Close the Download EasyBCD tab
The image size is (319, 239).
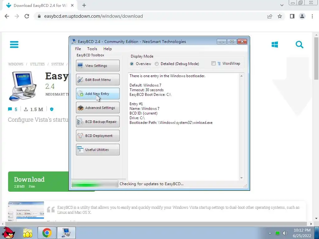coord(72,6)
